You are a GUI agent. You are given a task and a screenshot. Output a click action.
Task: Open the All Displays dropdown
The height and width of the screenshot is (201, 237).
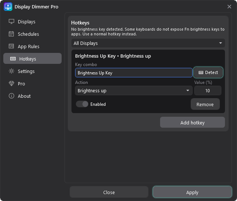coord(148,43)
